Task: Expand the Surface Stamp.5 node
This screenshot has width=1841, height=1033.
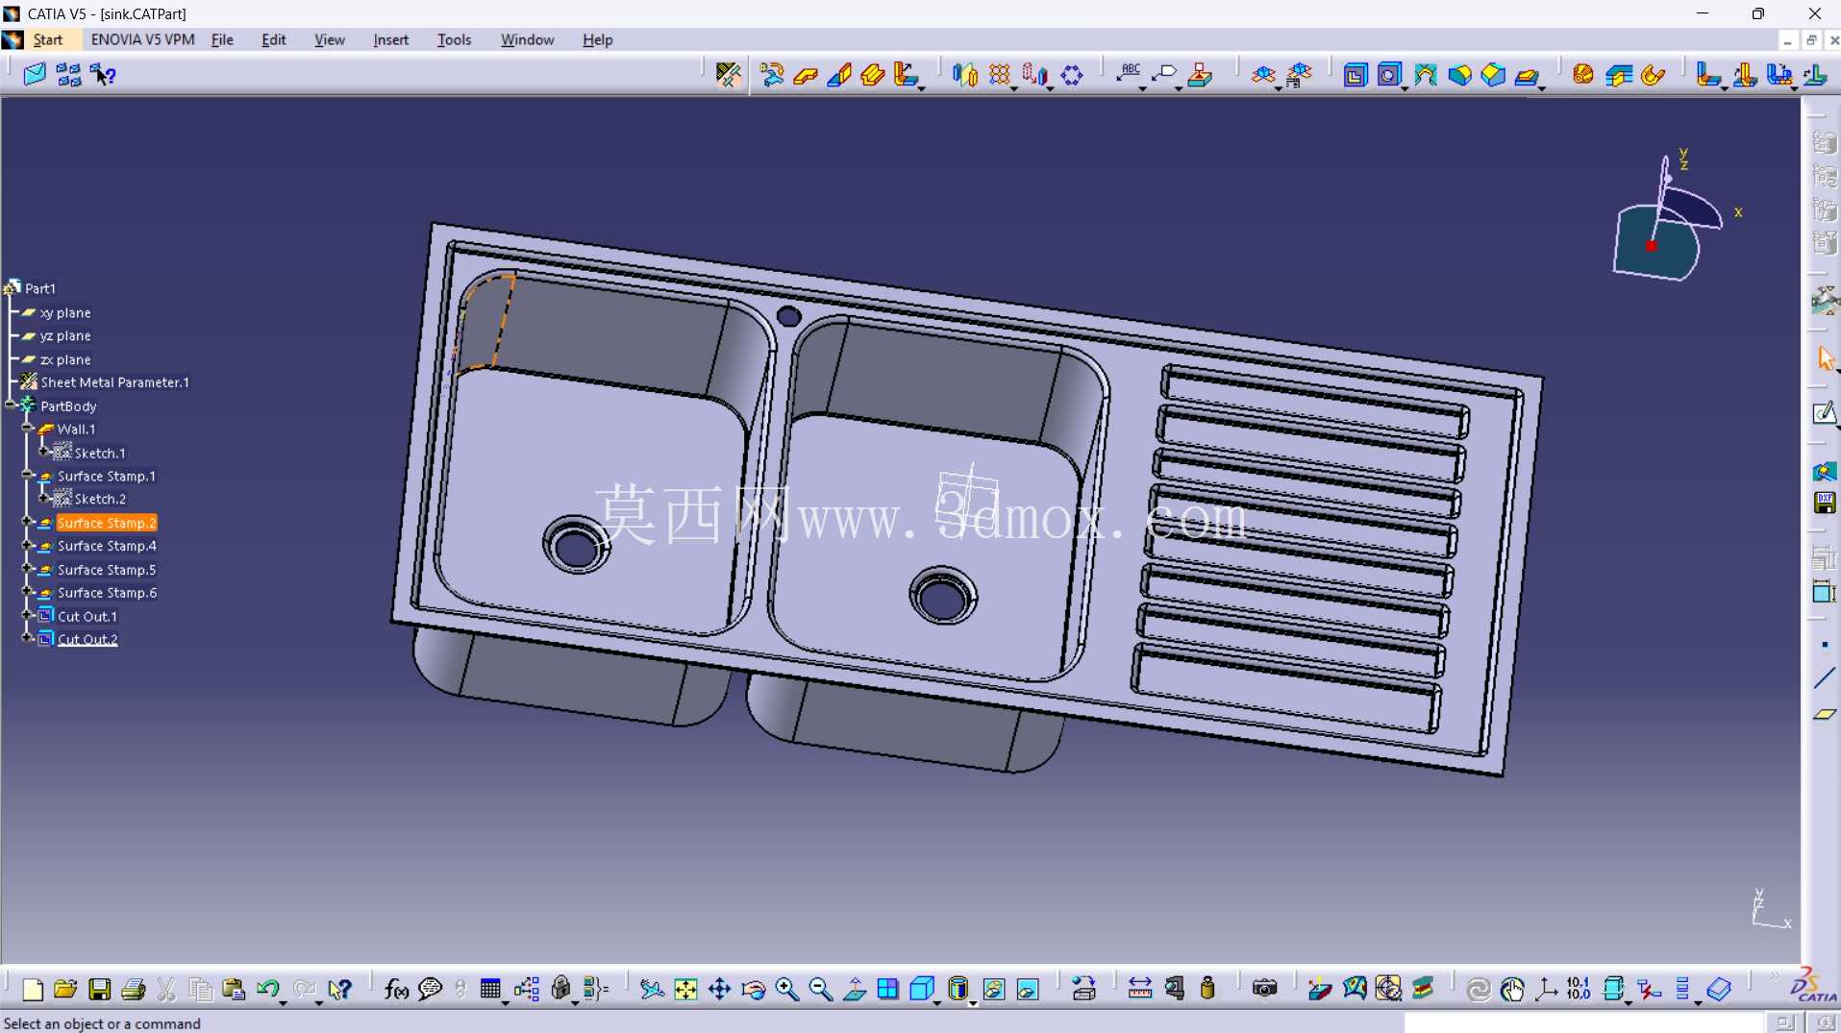Action: point(28,569)
